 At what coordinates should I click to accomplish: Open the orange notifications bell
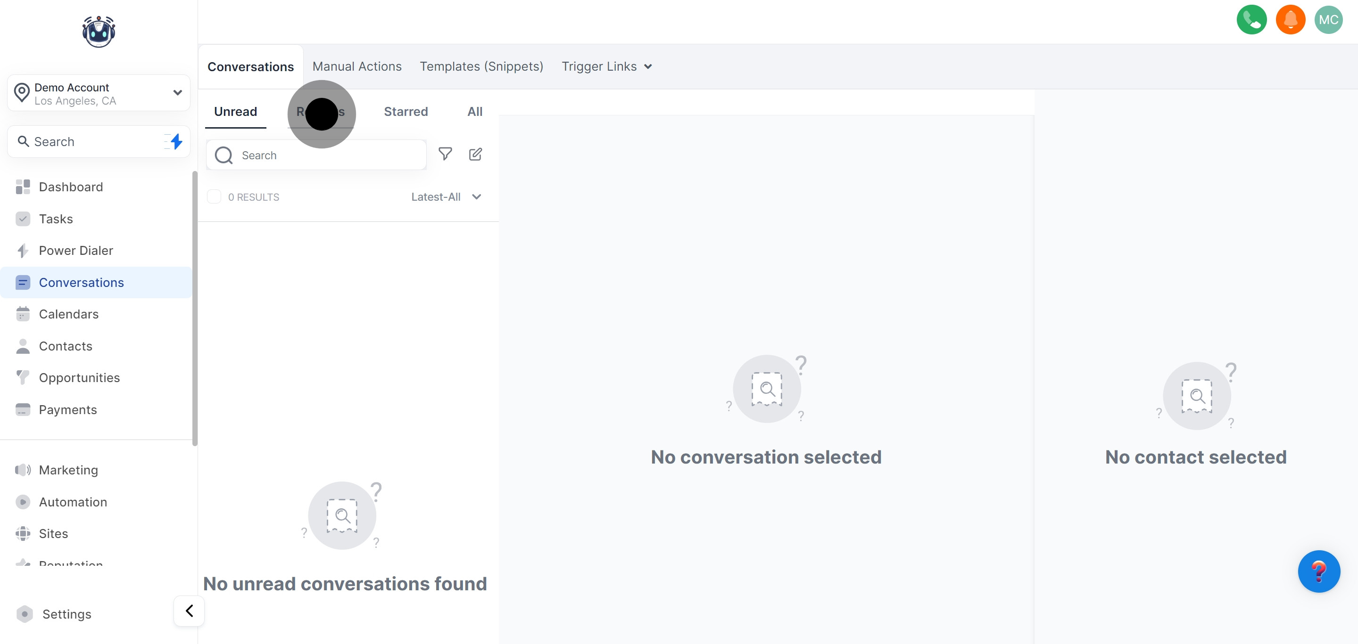(1290, 20)
